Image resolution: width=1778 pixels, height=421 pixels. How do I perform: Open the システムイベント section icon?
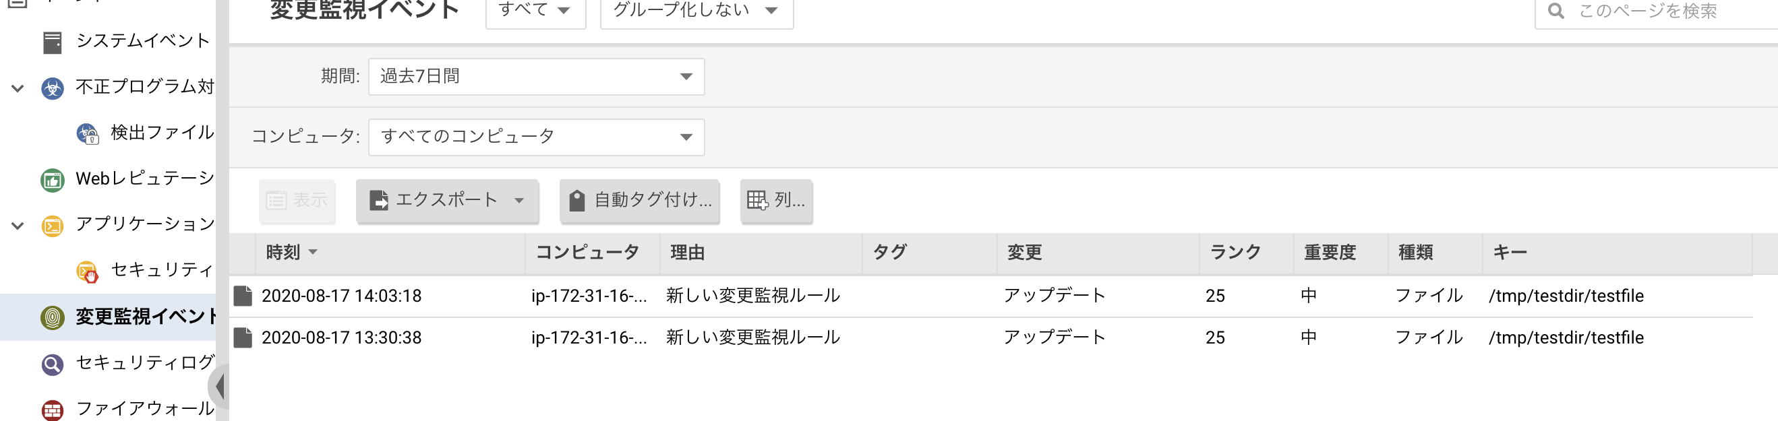pyautogui.click(x=51, y=41)
